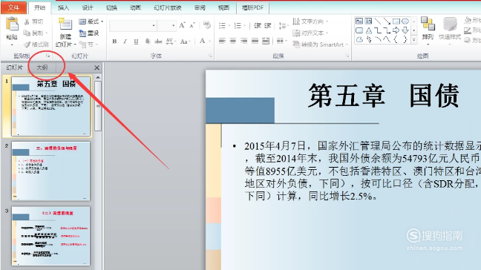The width and height of the screenshot is (481, 270).
Task: Click the Reset (重设) slide button
Action: pyautogui.click(x=89, y=33)
